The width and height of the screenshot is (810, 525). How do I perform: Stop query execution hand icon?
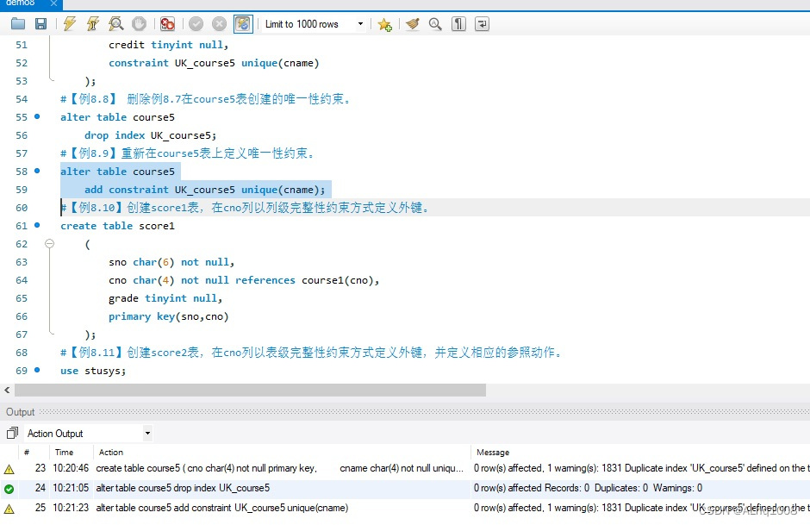click(139, 24)
